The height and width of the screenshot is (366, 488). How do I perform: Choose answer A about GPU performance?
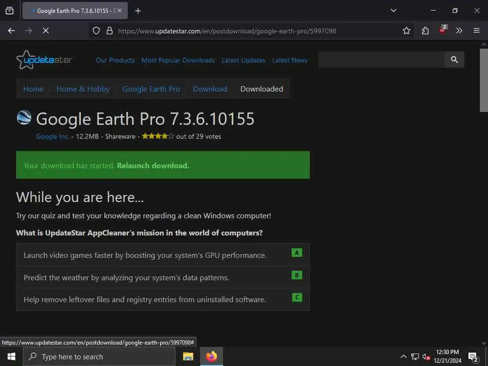point(163,255)
